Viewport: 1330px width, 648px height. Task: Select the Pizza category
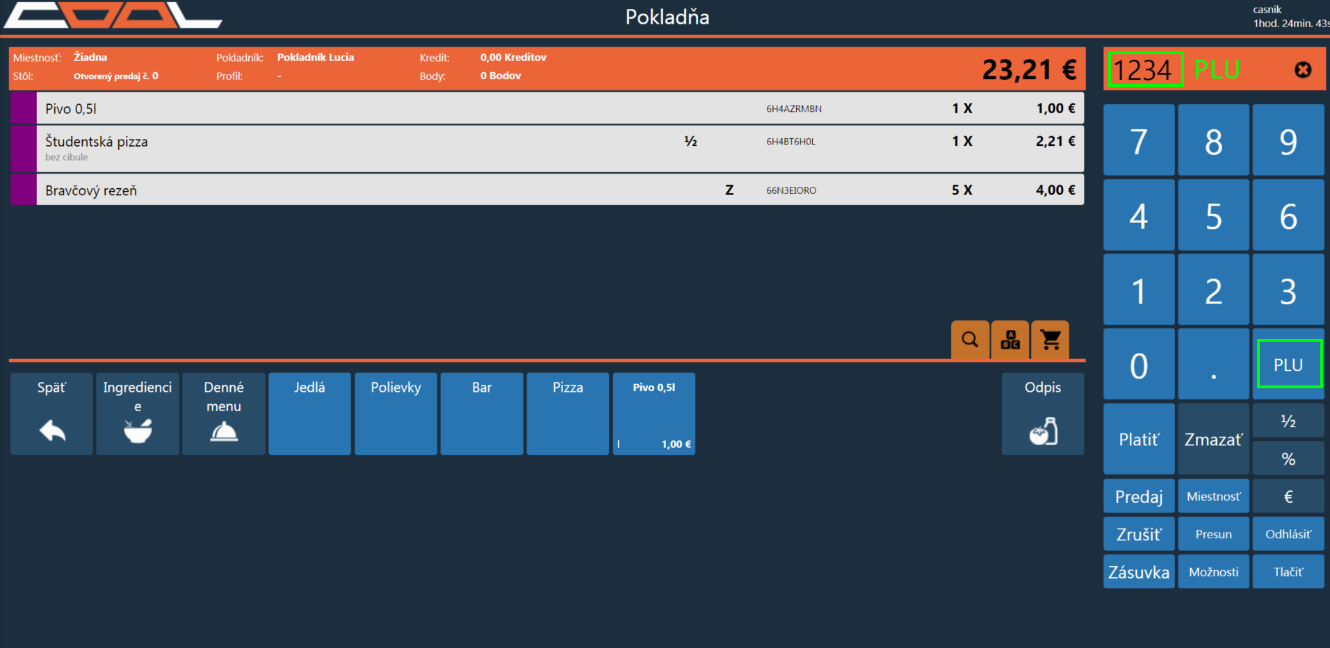pos(567,414)
